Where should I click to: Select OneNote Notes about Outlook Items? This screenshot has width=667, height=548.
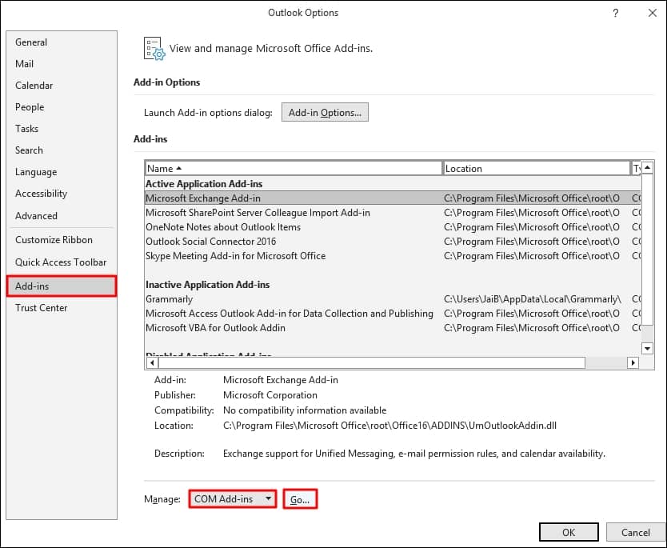(x=393, y=227)
